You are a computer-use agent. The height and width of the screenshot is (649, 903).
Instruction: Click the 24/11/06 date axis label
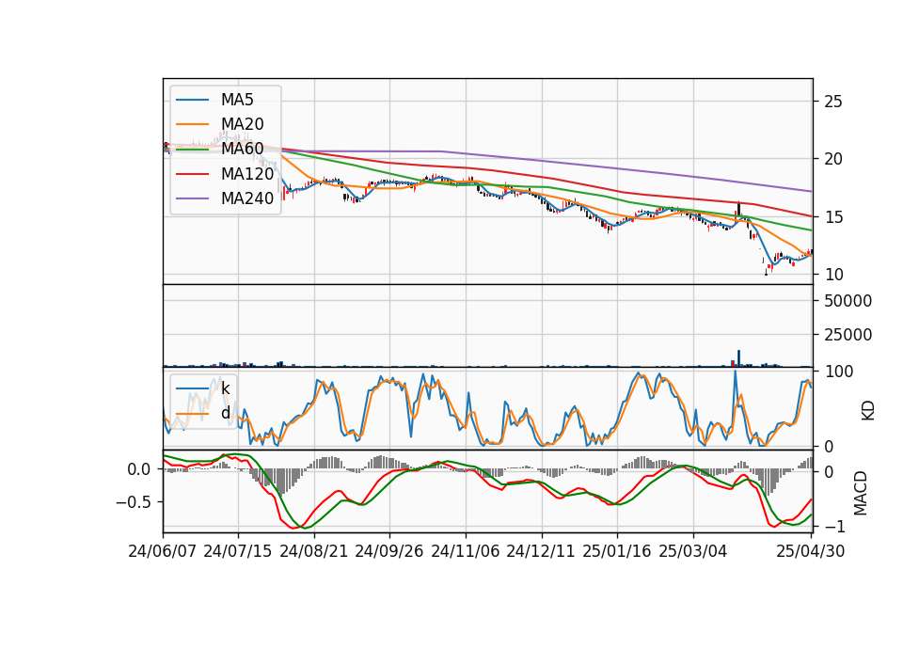tap(466, 551)
